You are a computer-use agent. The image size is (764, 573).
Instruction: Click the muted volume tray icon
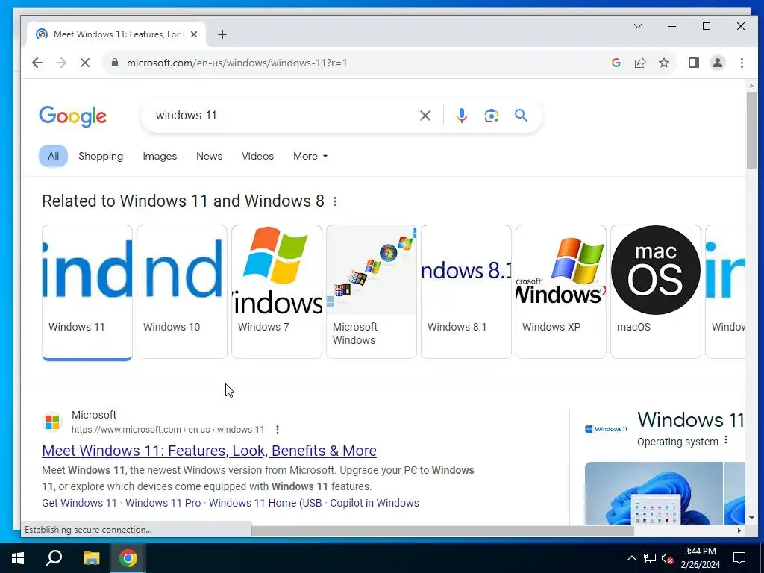pyautogui.click(x=668, y=558)
